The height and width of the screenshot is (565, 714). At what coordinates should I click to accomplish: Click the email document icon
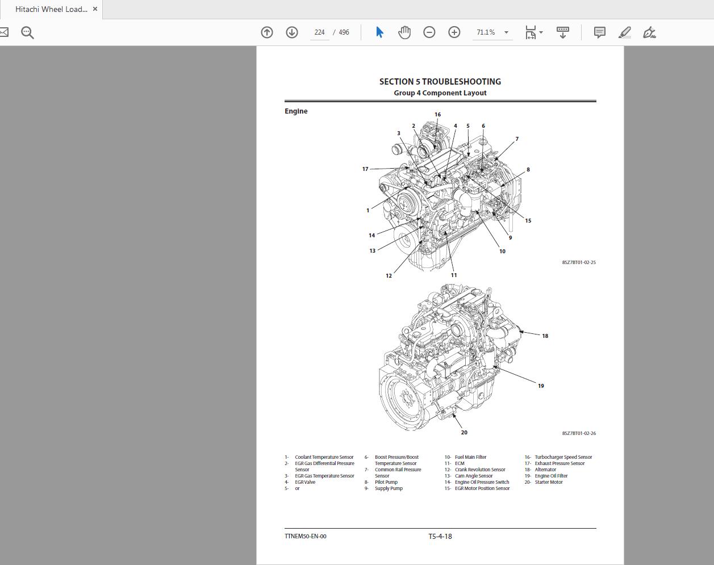(3, 32)
